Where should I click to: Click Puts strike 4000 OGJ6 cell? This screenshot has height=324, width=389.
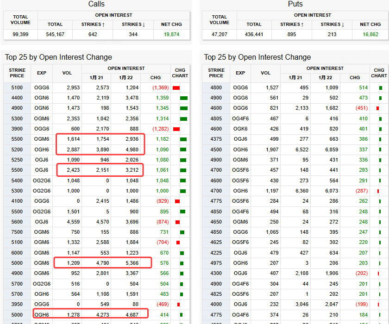pos(216,304)
